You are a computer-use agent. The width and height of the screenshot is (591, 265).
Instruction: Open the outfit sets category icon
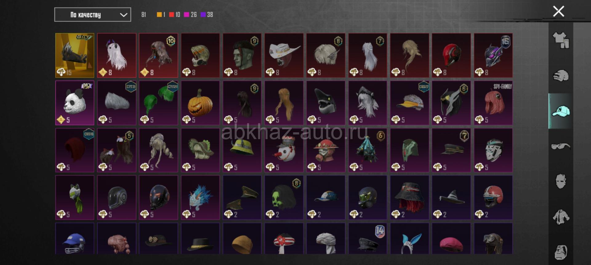pos(561,40)
